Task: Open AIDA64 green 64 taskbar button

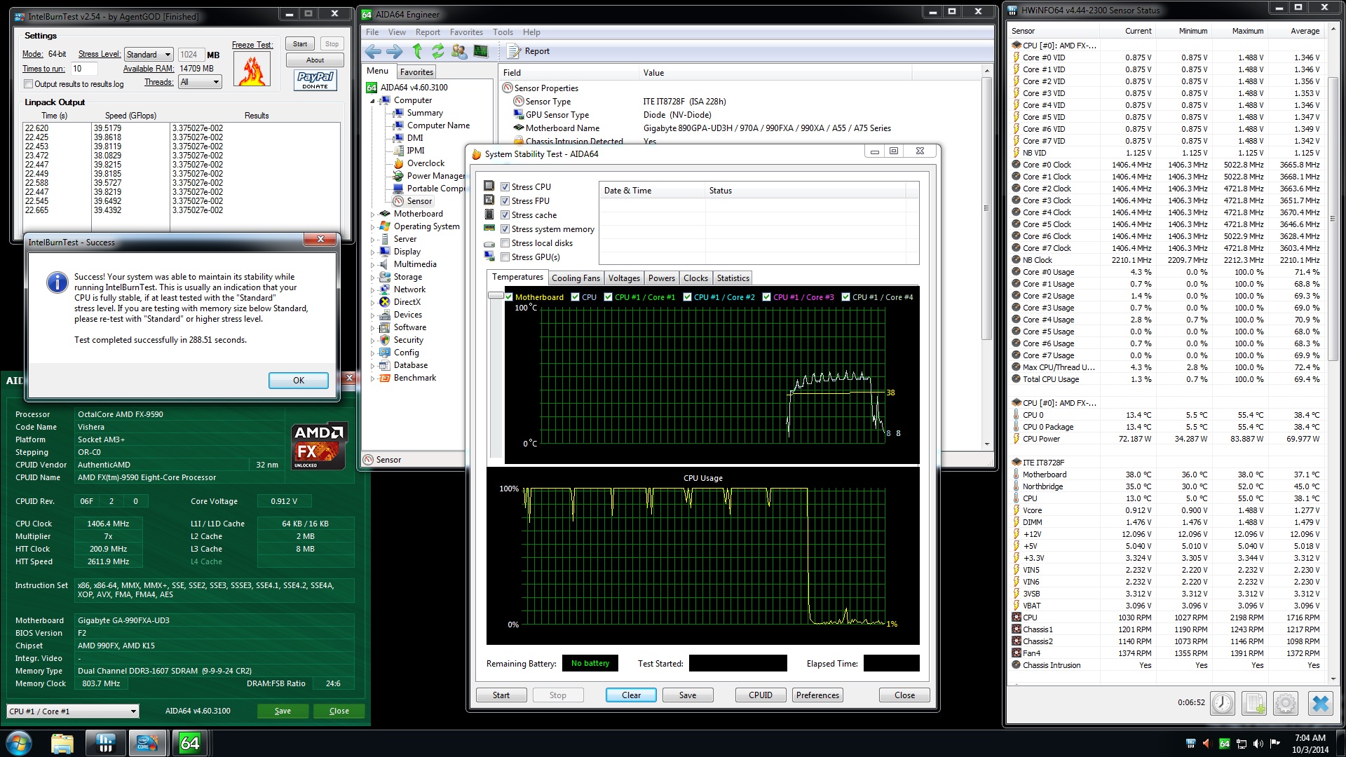Action: [190, 743]
